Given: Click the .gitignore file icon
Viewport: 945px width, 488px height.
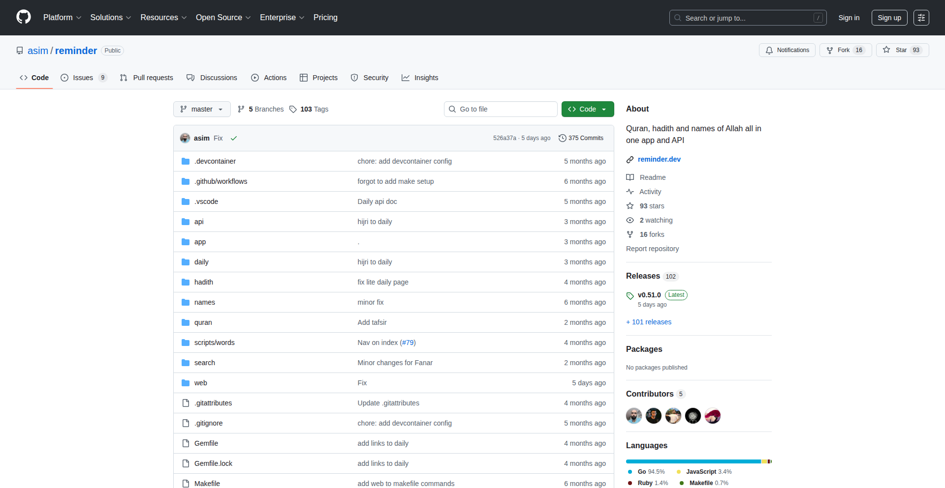Looking at the screenshot, I should click(186, 423).
